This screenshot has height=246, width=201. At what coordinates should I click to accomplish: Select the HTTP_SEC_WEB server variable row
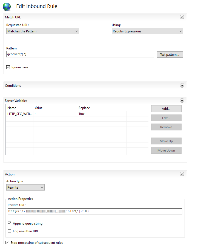(20, 114)
